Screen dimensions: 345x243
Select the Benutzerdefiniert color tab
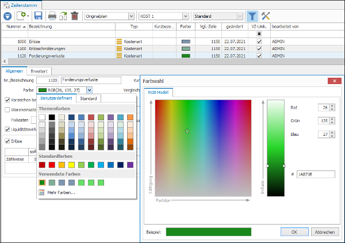tap(56, 98)
